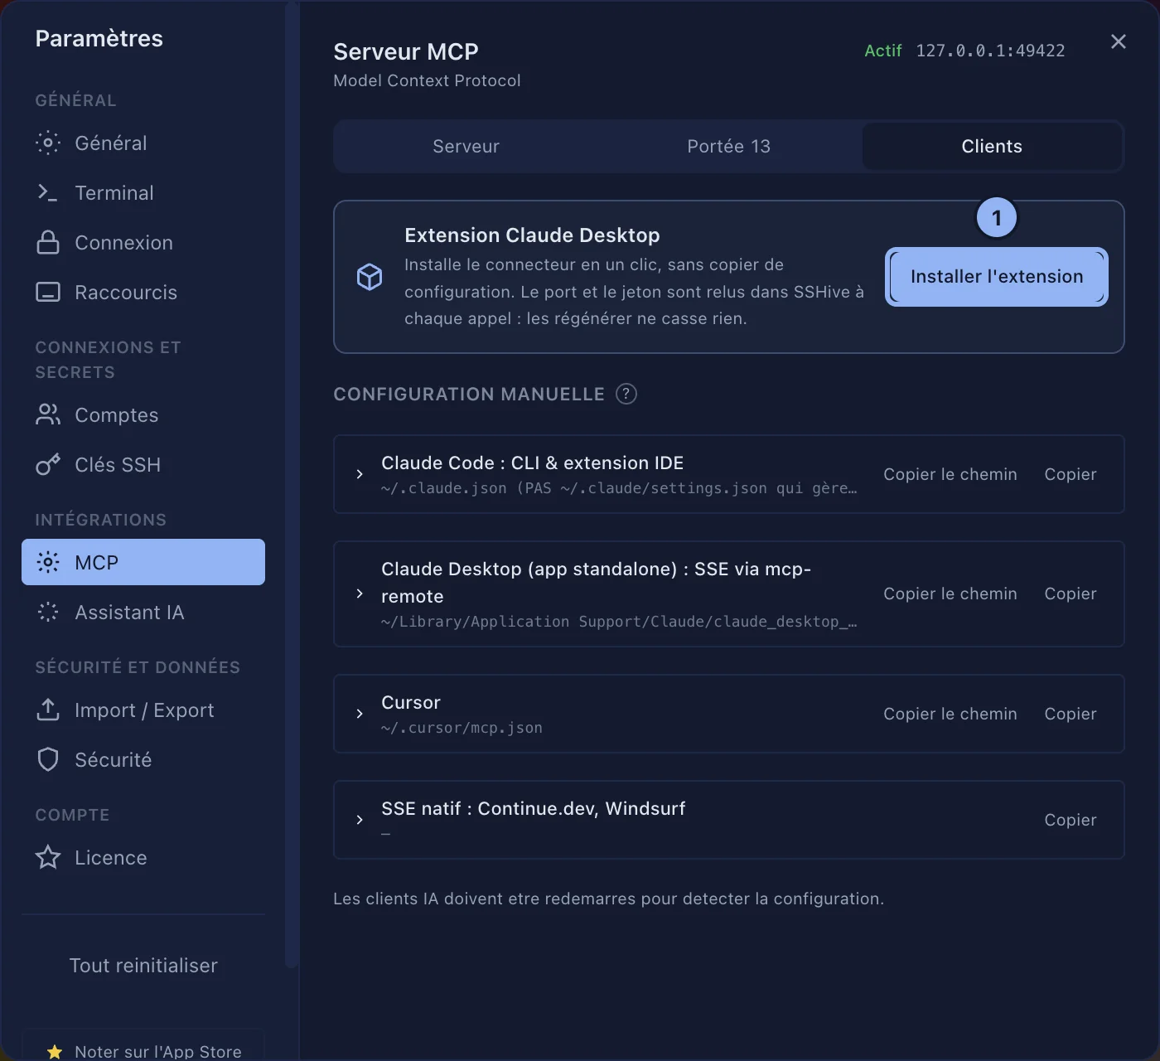Open the Connexion settings section

[143, 242]
